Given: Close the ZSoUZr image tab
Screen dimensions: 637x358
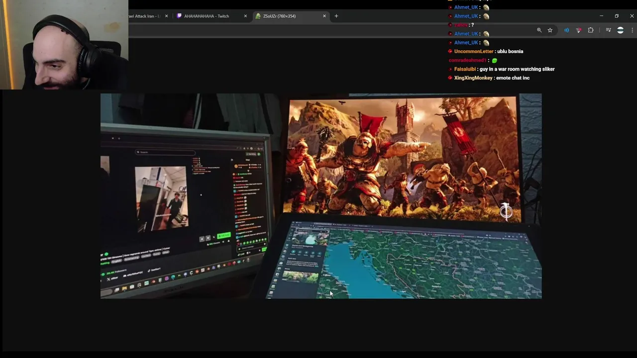Looking at the screenshot, I should (324, 16).
